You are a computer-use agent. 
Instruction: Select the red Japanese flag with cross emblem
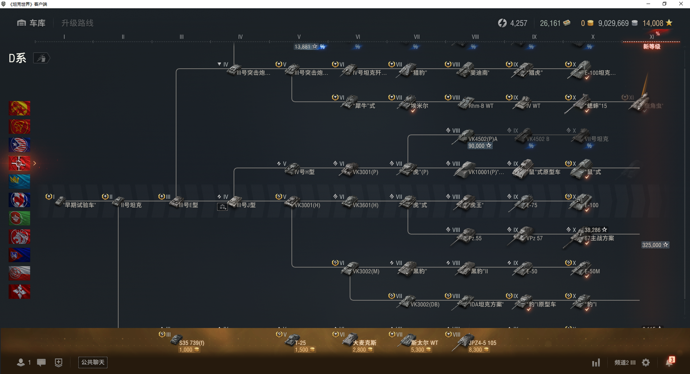click(x=19, y=292)
